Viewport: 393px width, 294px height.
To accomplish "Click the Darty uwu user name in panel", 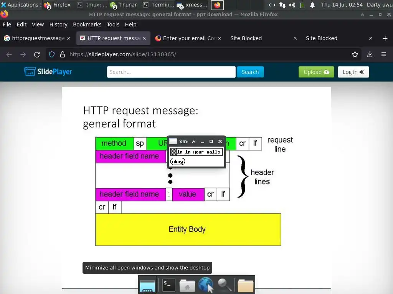I will click(380, 5).
